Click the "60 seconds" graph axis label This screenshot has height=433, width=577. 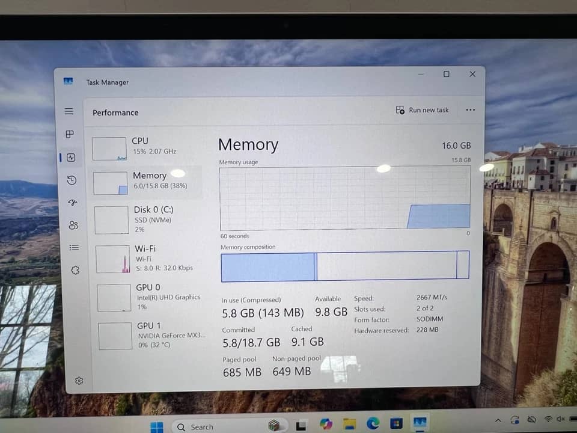235,236
